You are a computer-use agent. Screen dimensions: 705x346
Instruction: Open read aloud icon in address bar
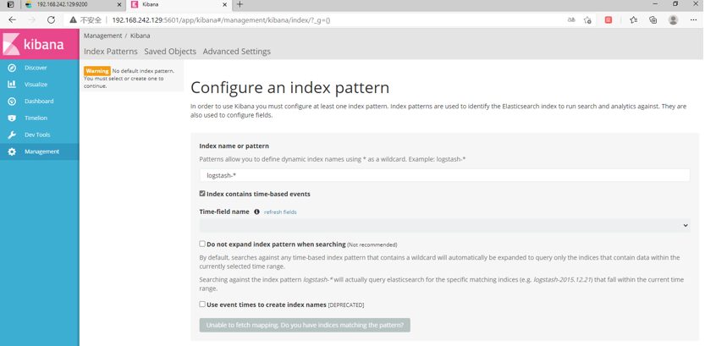coord(571,20)
